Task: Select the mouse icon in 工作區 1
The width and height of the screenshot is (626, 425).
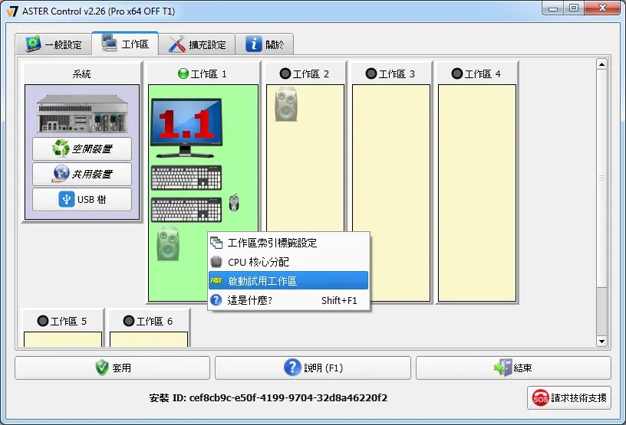Action: 234,203
